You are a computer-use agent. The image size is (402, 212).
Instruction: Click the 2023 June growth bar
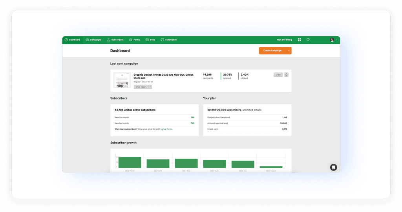pyautogui.click(x=215, y=164)
